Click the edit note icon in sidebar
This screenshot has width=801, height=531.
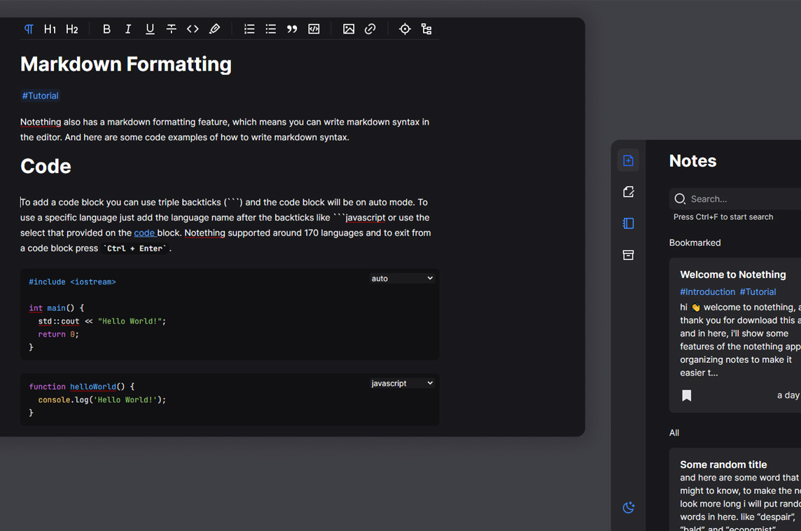click(x=628, y=192)
